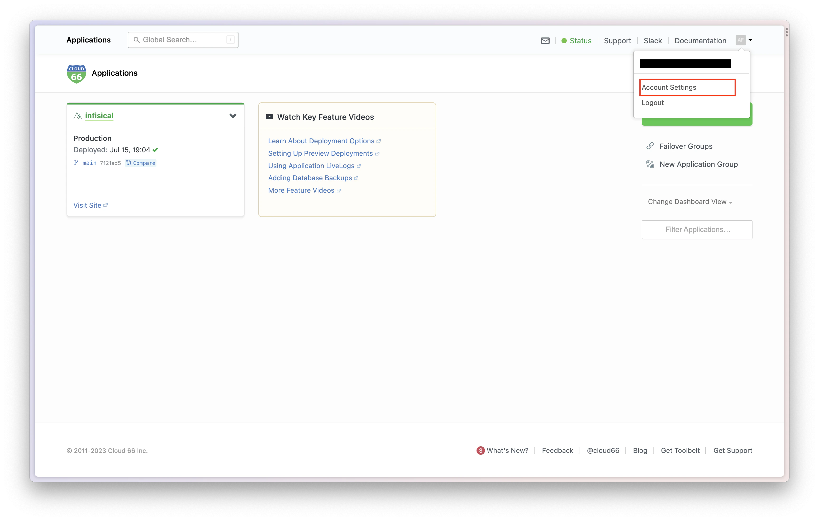Screen dimensions: 819x521
Task: Click the AF user avatar icon
Action: pyautogui.click(x=740, y=40)
